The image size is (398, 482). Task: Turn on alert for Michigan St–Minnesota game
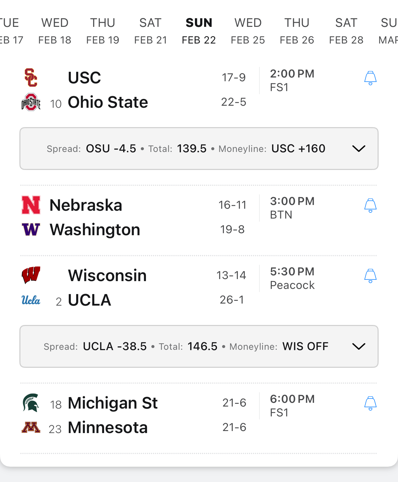[370, 403]
